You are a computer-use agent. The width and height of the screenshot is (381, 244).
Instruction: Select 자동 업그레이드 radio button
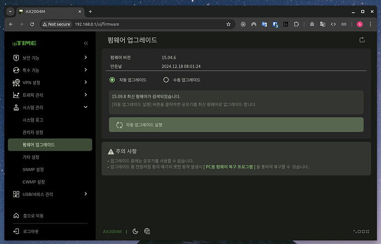tap(112, 80)
